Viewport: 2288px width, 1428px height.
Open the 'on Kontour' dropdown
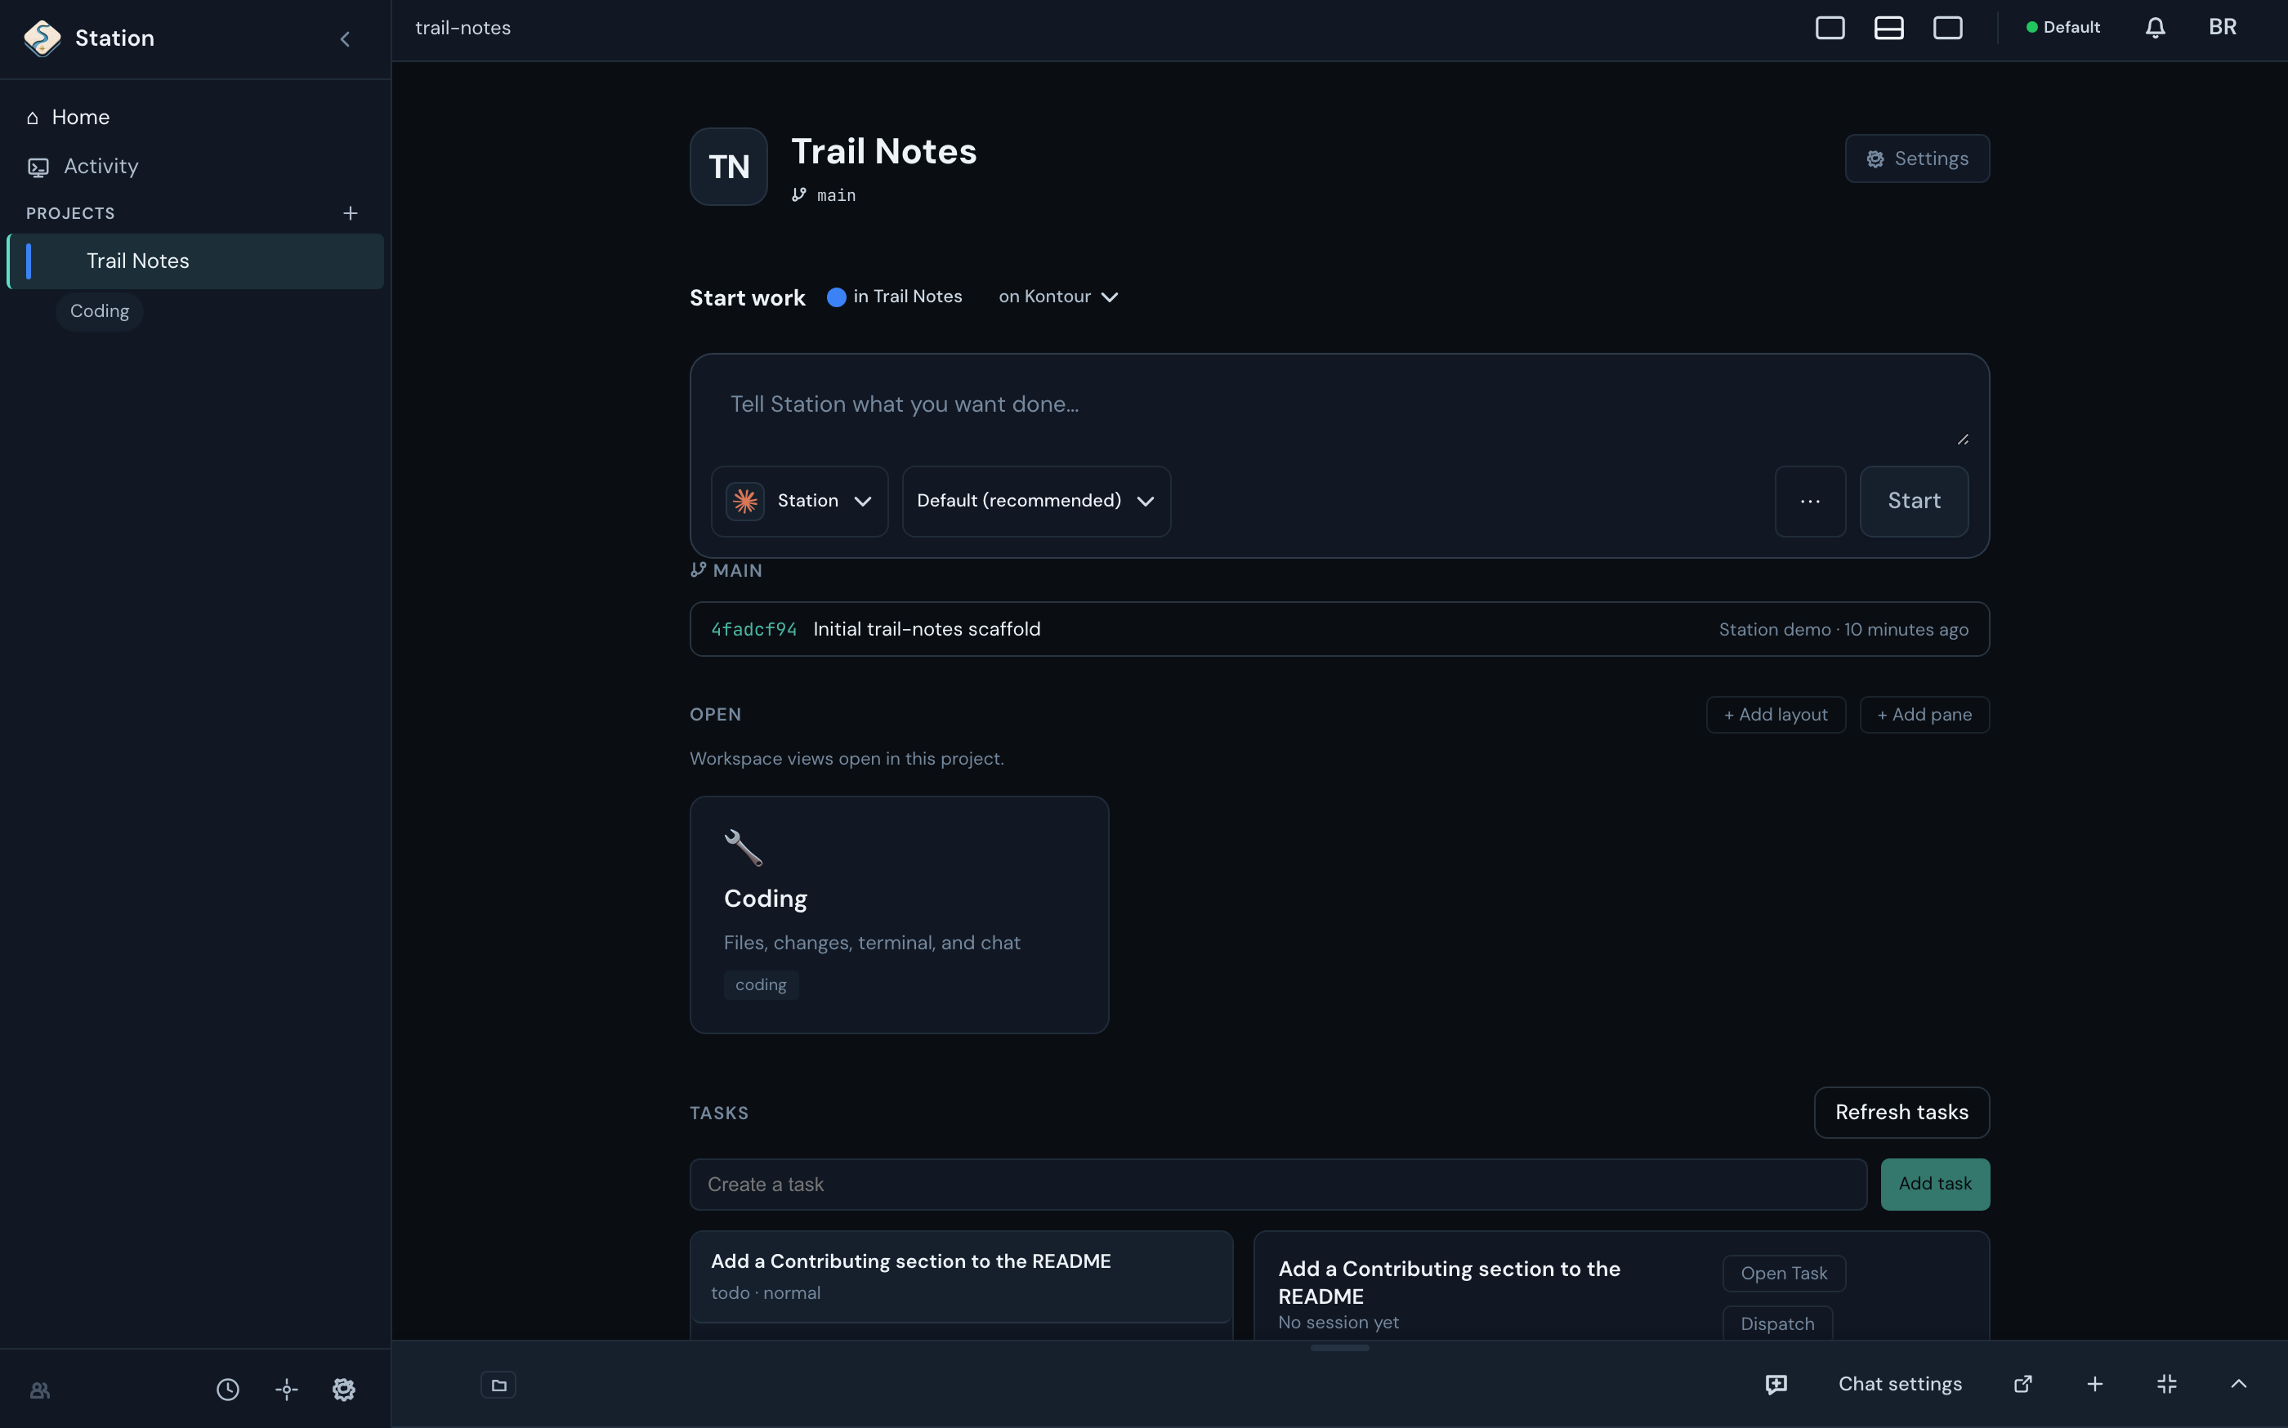(x=1058, y=297)
